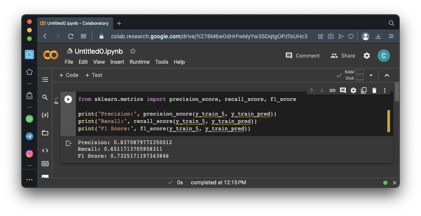Viewport: 421px width, 216px height.
Task: Add a new code cell with + Code
Action: tap(69, 75)
